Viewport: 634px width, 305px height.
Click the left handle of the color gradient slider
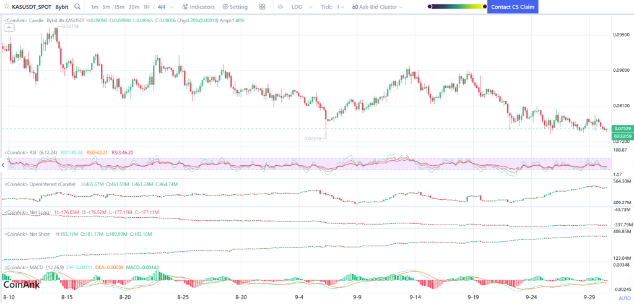pos(430,7)
